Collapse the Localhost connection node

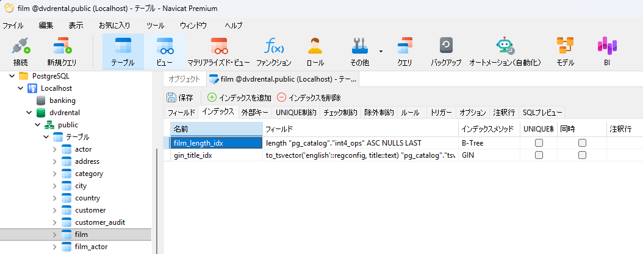[20, 88]
